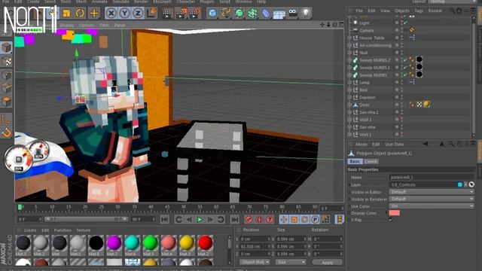
Task: Add a Camera object from toolbar
Action: coord(293,14)
